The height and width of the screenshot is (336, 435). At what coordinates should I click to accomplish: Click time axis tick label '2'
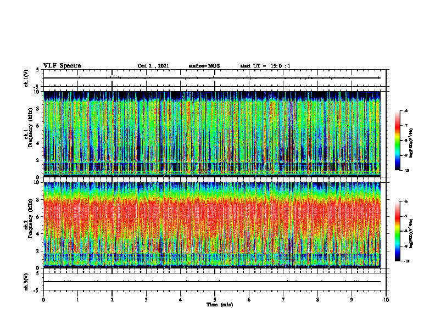pyautogui.click(x=112, y=300)
